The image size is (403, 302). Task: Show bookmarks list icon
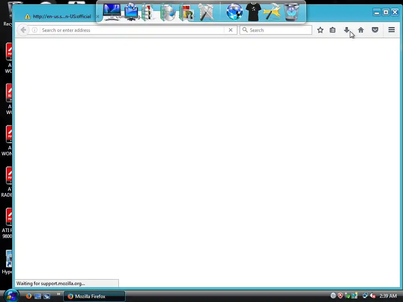(333, 30)
